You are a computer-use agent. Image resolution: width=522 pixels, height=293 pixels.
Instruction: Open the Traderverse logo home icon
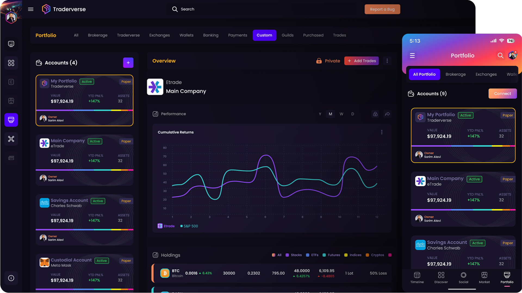tap(46, 9)
